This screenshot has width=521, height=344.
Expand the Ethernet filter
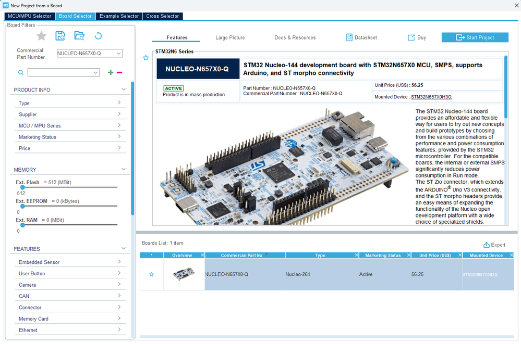click(119, 329)
